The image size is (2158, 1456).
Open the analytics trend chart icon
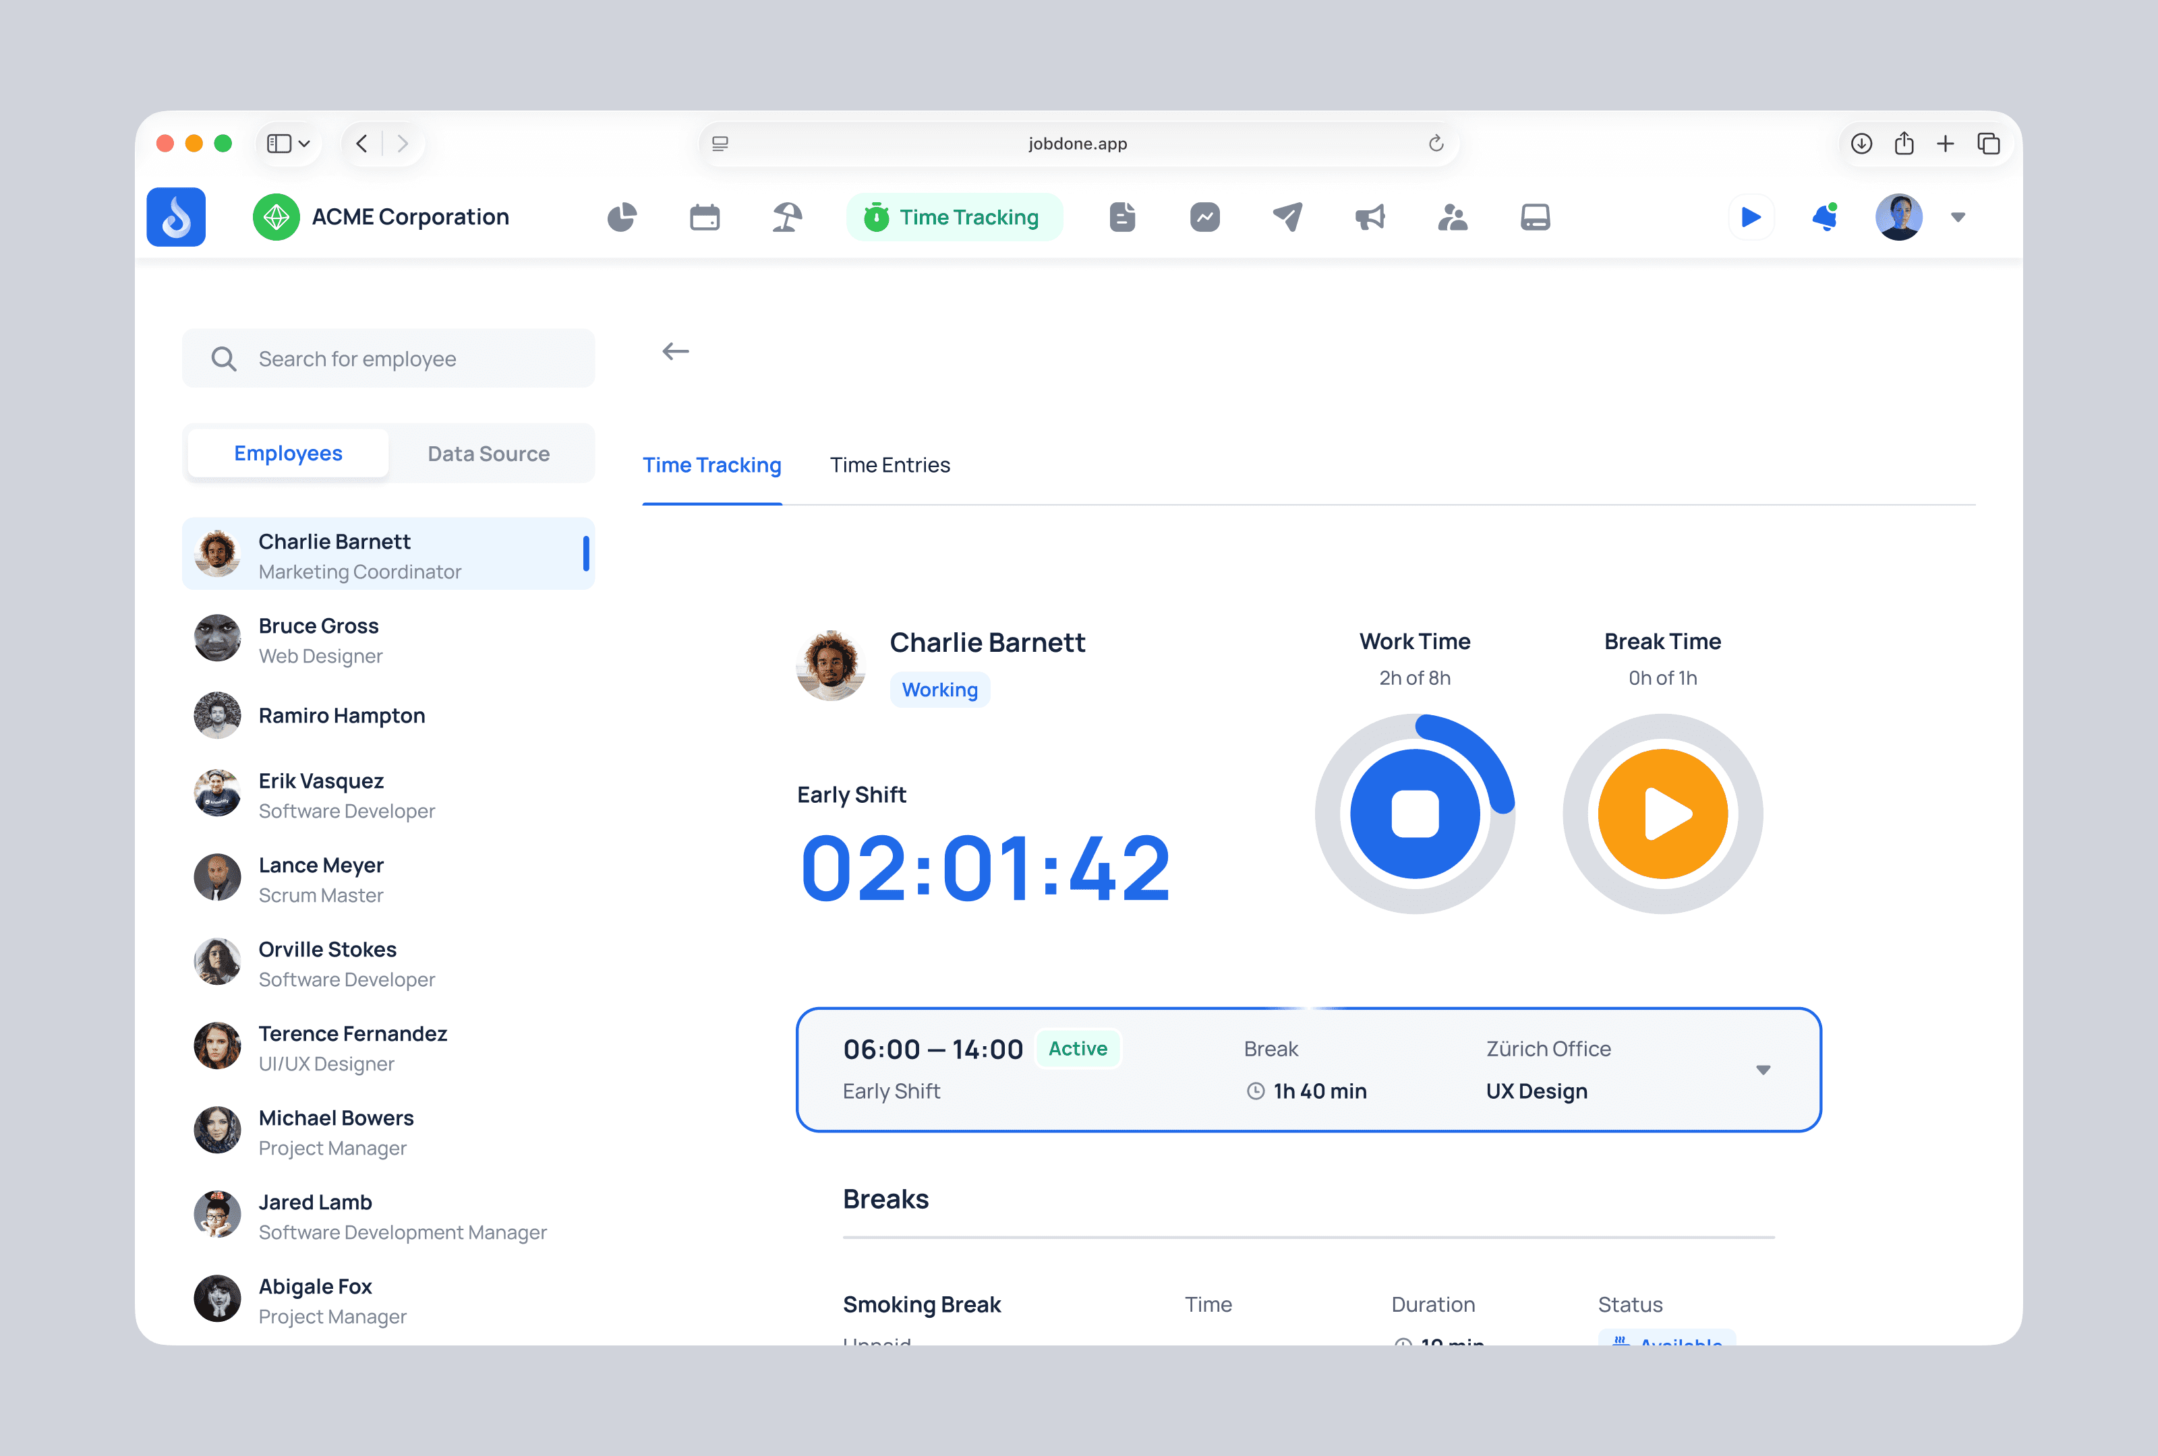click(x=1204, y=217)
